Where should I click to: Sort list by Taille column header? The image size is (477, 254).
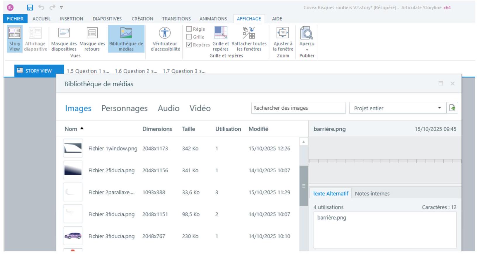click(x=189, y=129)
